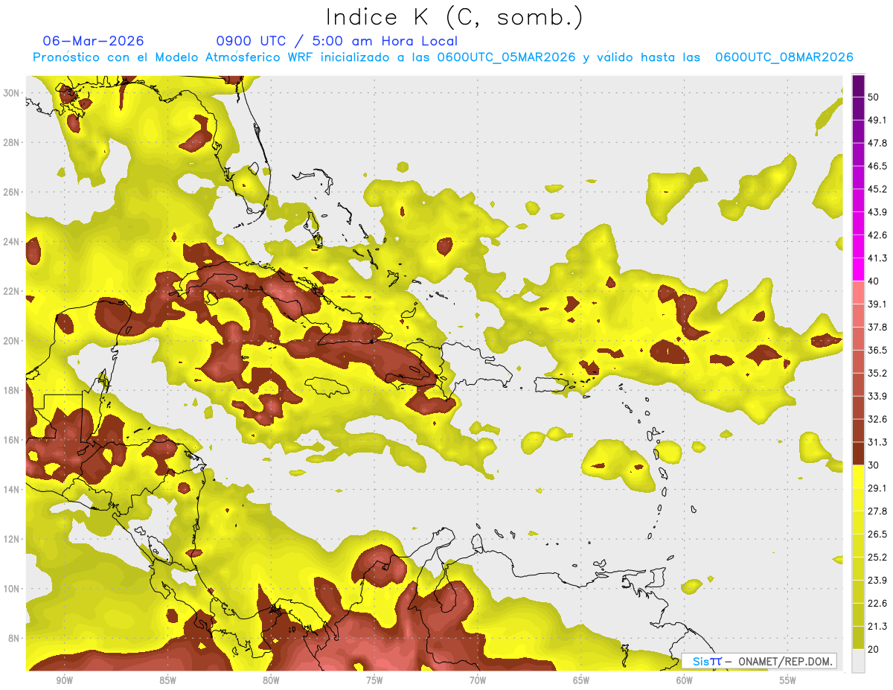Click the legend value 29.1
893x690 pixels.
point(877,488)
